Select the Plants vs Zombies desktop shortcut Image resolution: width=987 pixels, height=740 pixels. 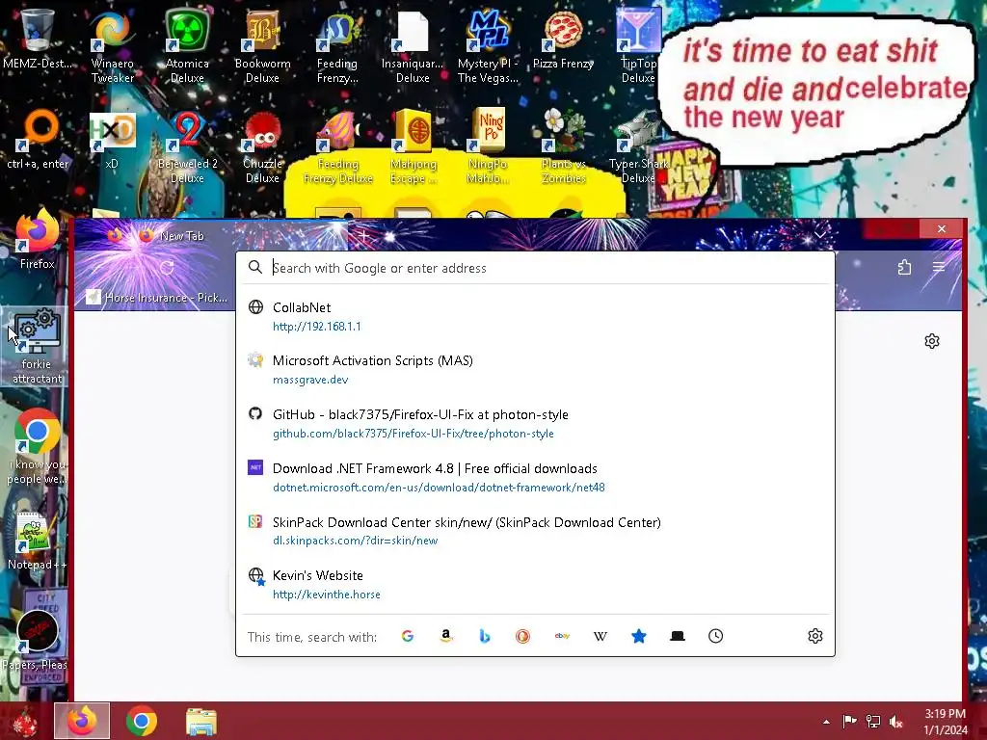[563, 146]
